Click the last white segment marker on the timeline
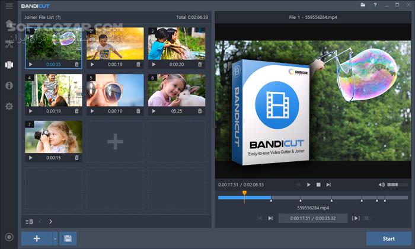Image resolution: width=415 pixels, height=249 pixels. pyautogui.click(x=385, y=200)
